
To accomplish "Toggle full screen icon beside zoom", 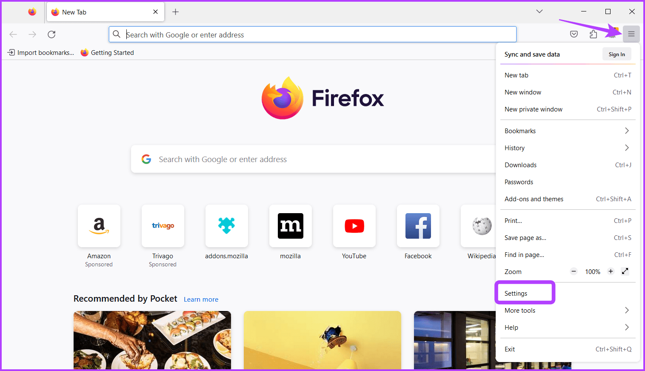I will [x=625, y=271].
